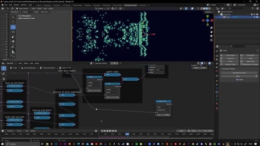Open Greater Than operation dropdown in node

163,110
